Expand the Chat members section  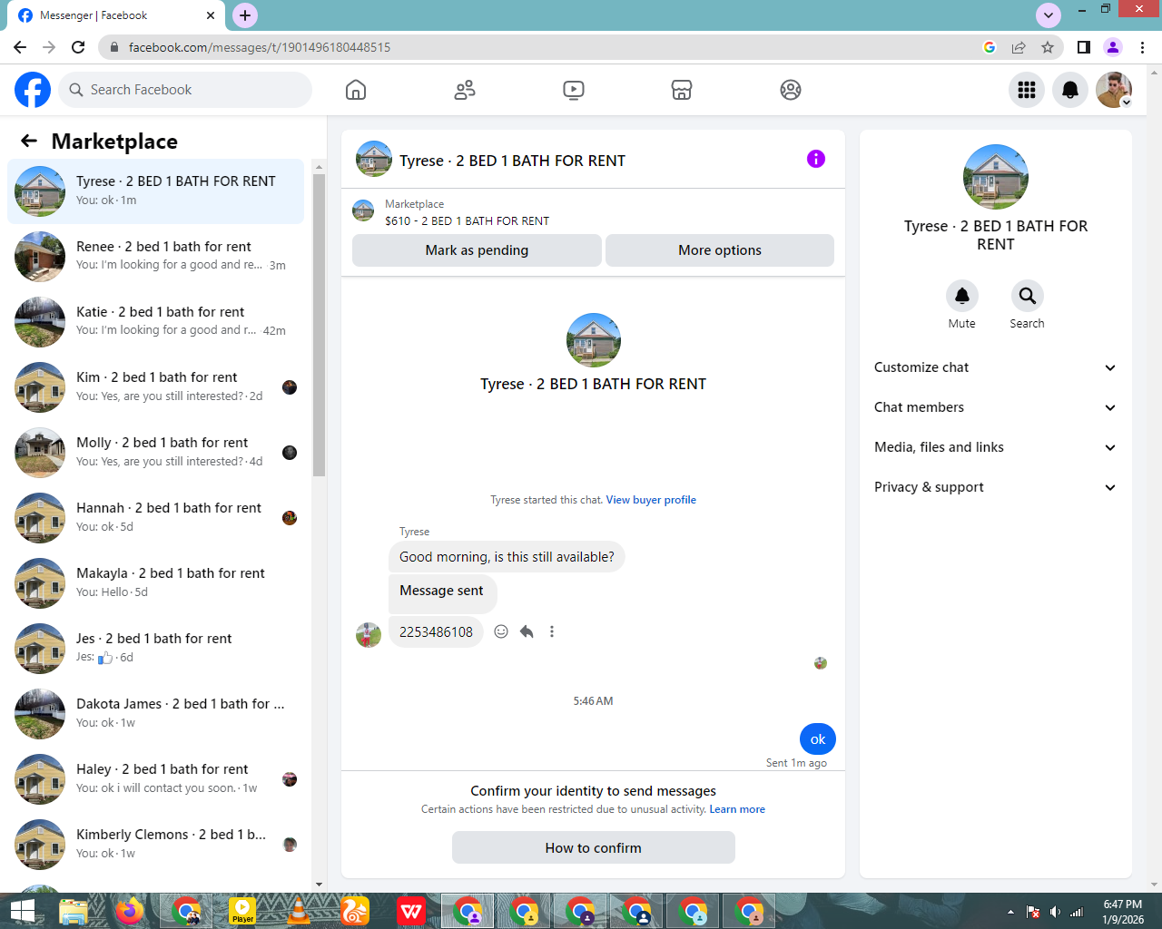pos(996,407)
